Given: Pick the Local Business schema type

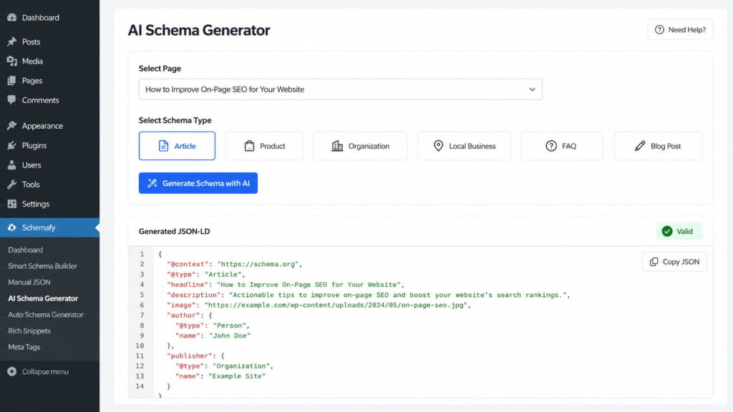Looking at the screenshot, I should point(464,146).
